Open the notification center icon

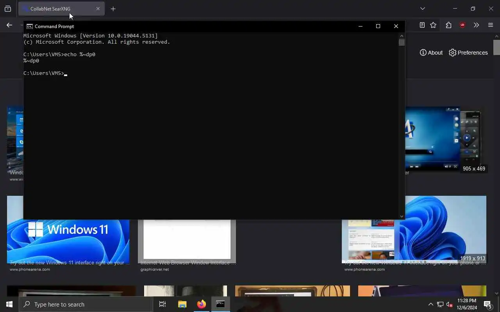[487, 304]
